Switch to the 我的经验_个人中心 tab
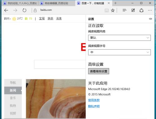Screen dimensions: 156x119 pyautogui.click(x=20, y=3)
